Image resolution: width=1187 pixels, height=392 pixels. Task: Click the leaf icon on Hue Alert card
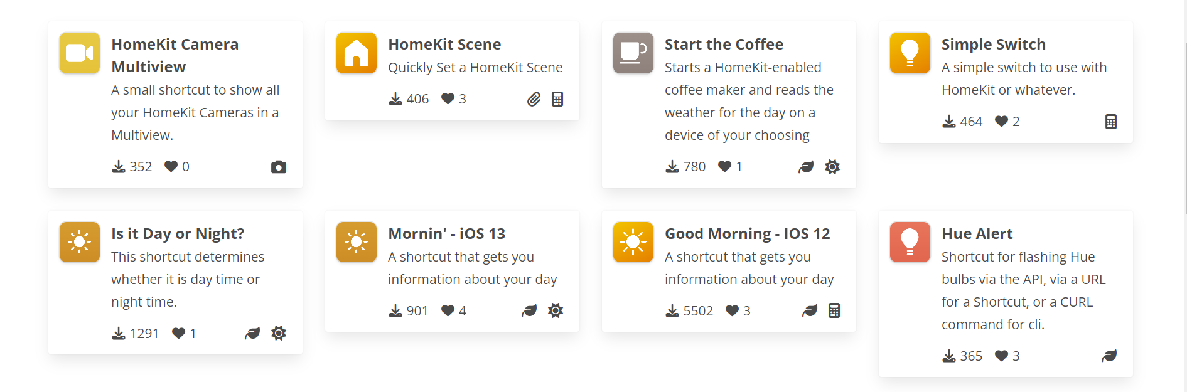point(1109,356)
